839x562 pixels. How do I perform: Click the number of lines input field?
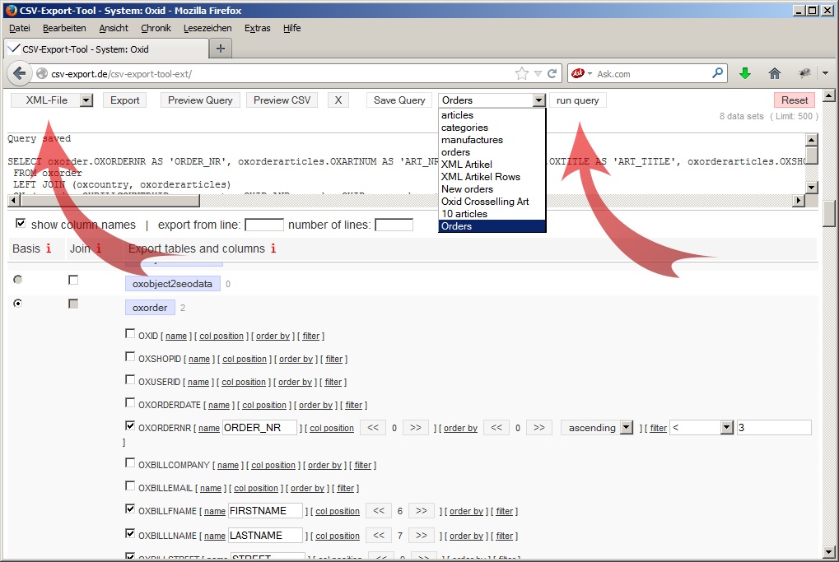(x=394, y=225)
